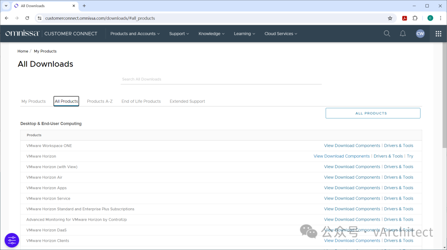This screenshot has height=250, width=447.
Task: Expand the Support menu
Action: 179,33
